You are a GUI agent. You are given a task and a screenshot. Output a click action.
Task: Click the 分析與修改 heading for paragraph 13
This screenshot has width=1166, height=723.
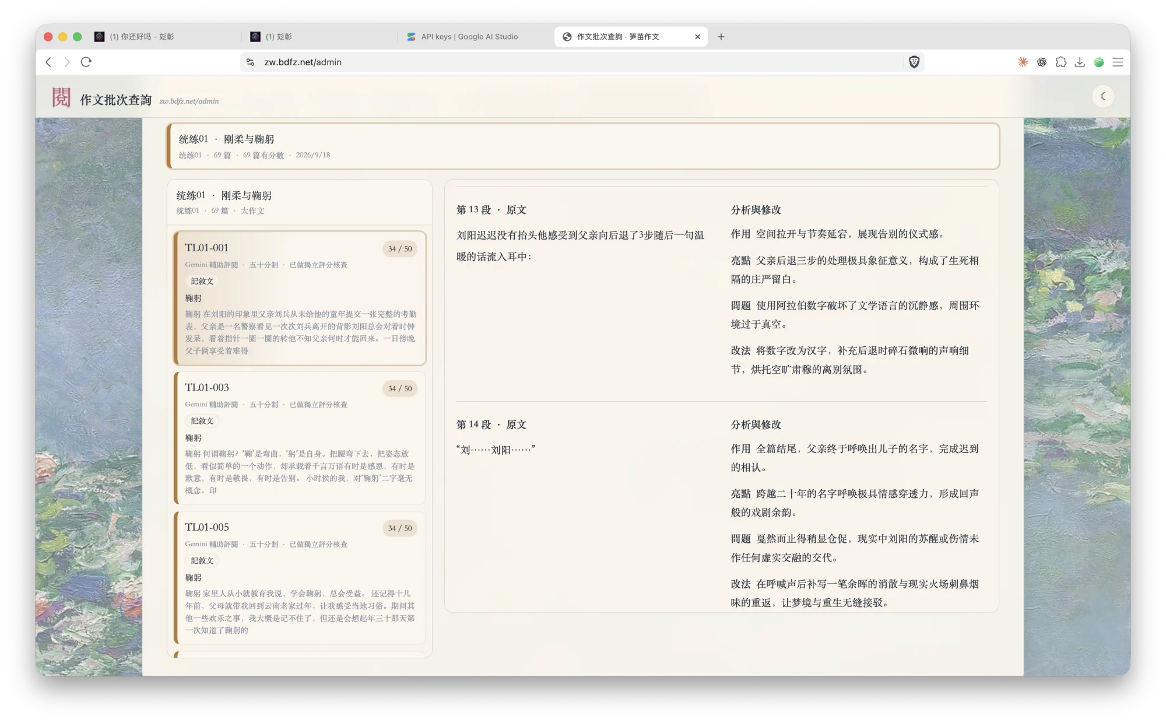(x=756, y=210)
